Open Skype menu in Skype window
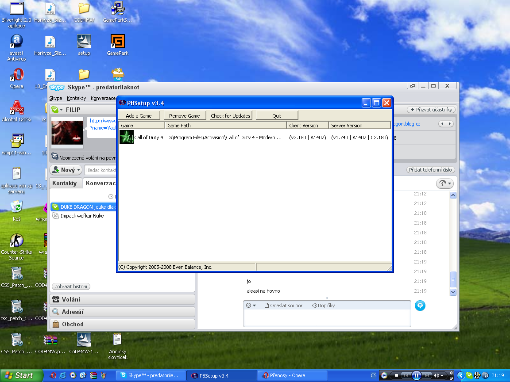510x382 pixels. [x=56, y=98]
